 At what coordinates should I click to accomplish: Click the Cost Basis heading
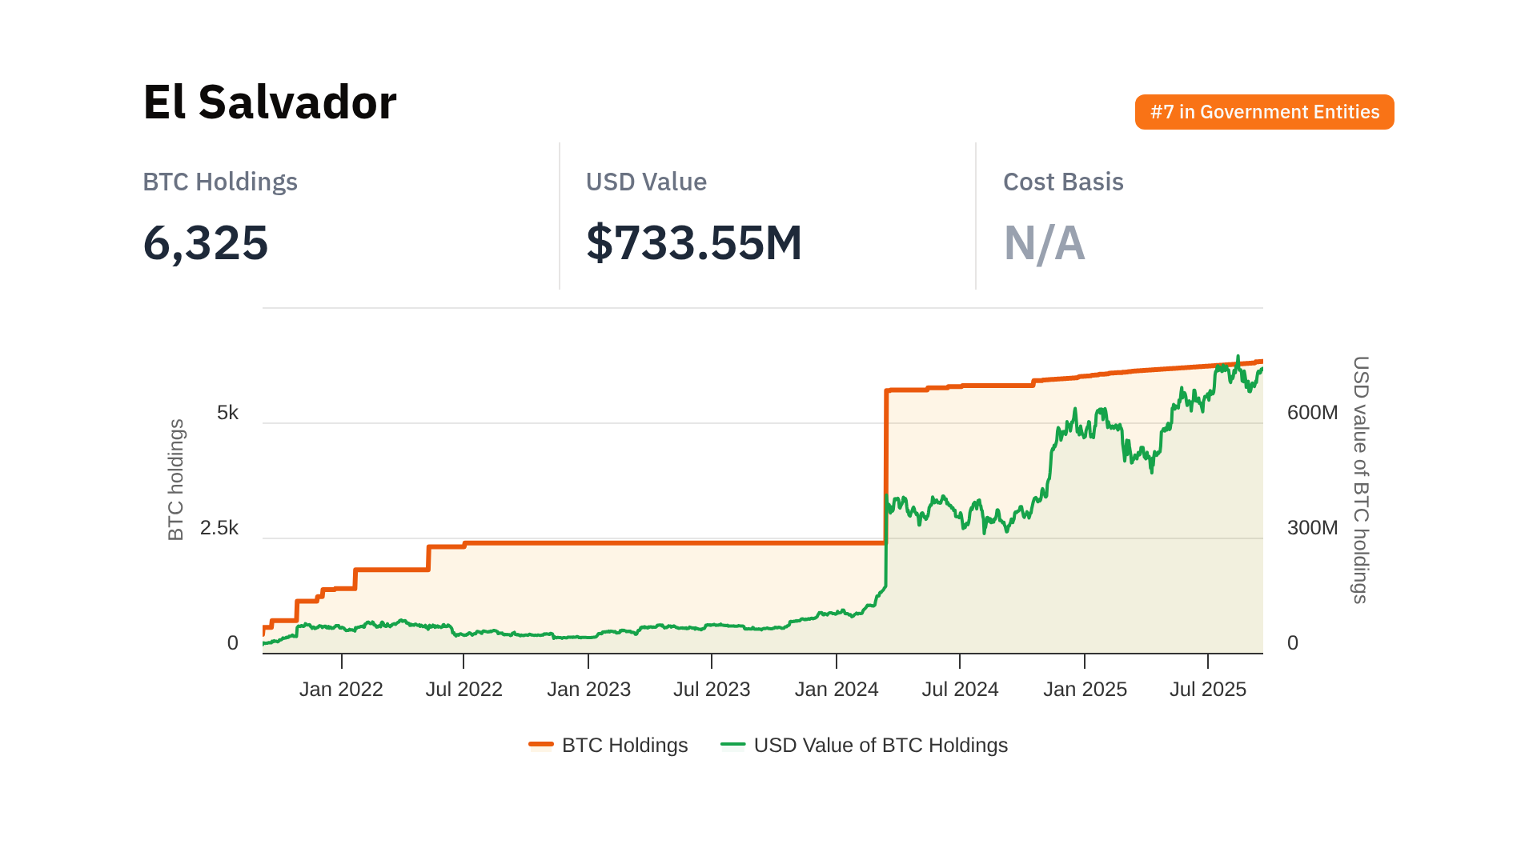click(x=1063, y=182)
